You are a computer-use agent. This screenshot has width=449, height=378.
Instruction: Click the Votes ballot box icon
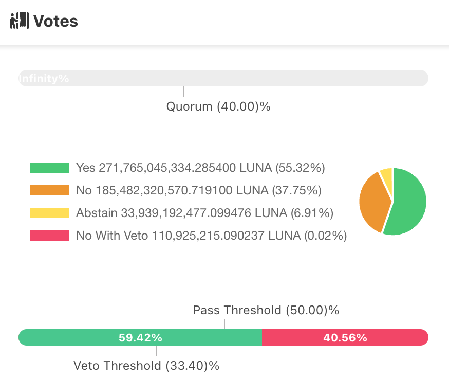pos(19,21)
